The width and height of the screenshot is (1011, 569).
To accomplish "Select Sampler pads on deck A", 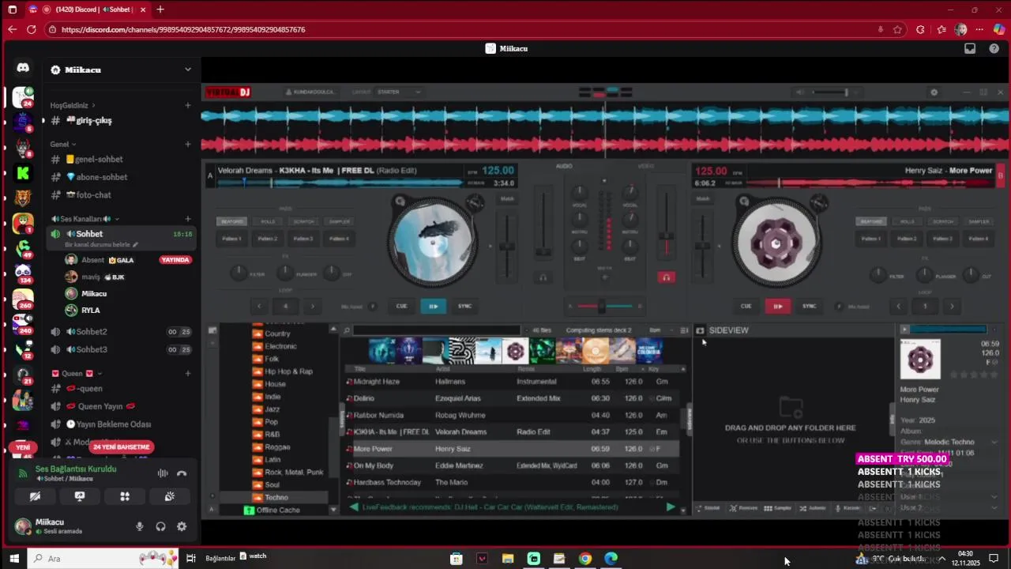I will pos(339,221).
